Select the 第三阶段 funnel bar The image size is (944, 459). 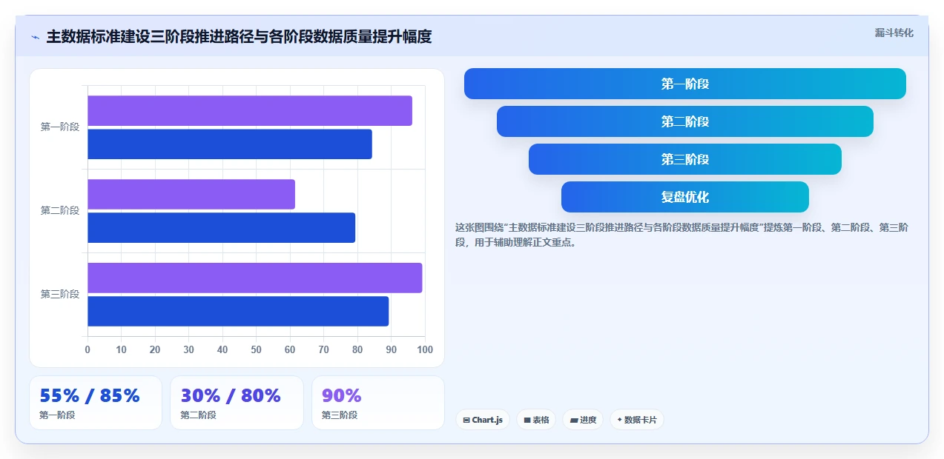click(x=685, y=159)
